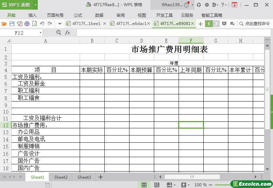Open the 公式 ribbon tab
Image resolution: width=273 pixels, height=188 pixels.
[78, 15]
